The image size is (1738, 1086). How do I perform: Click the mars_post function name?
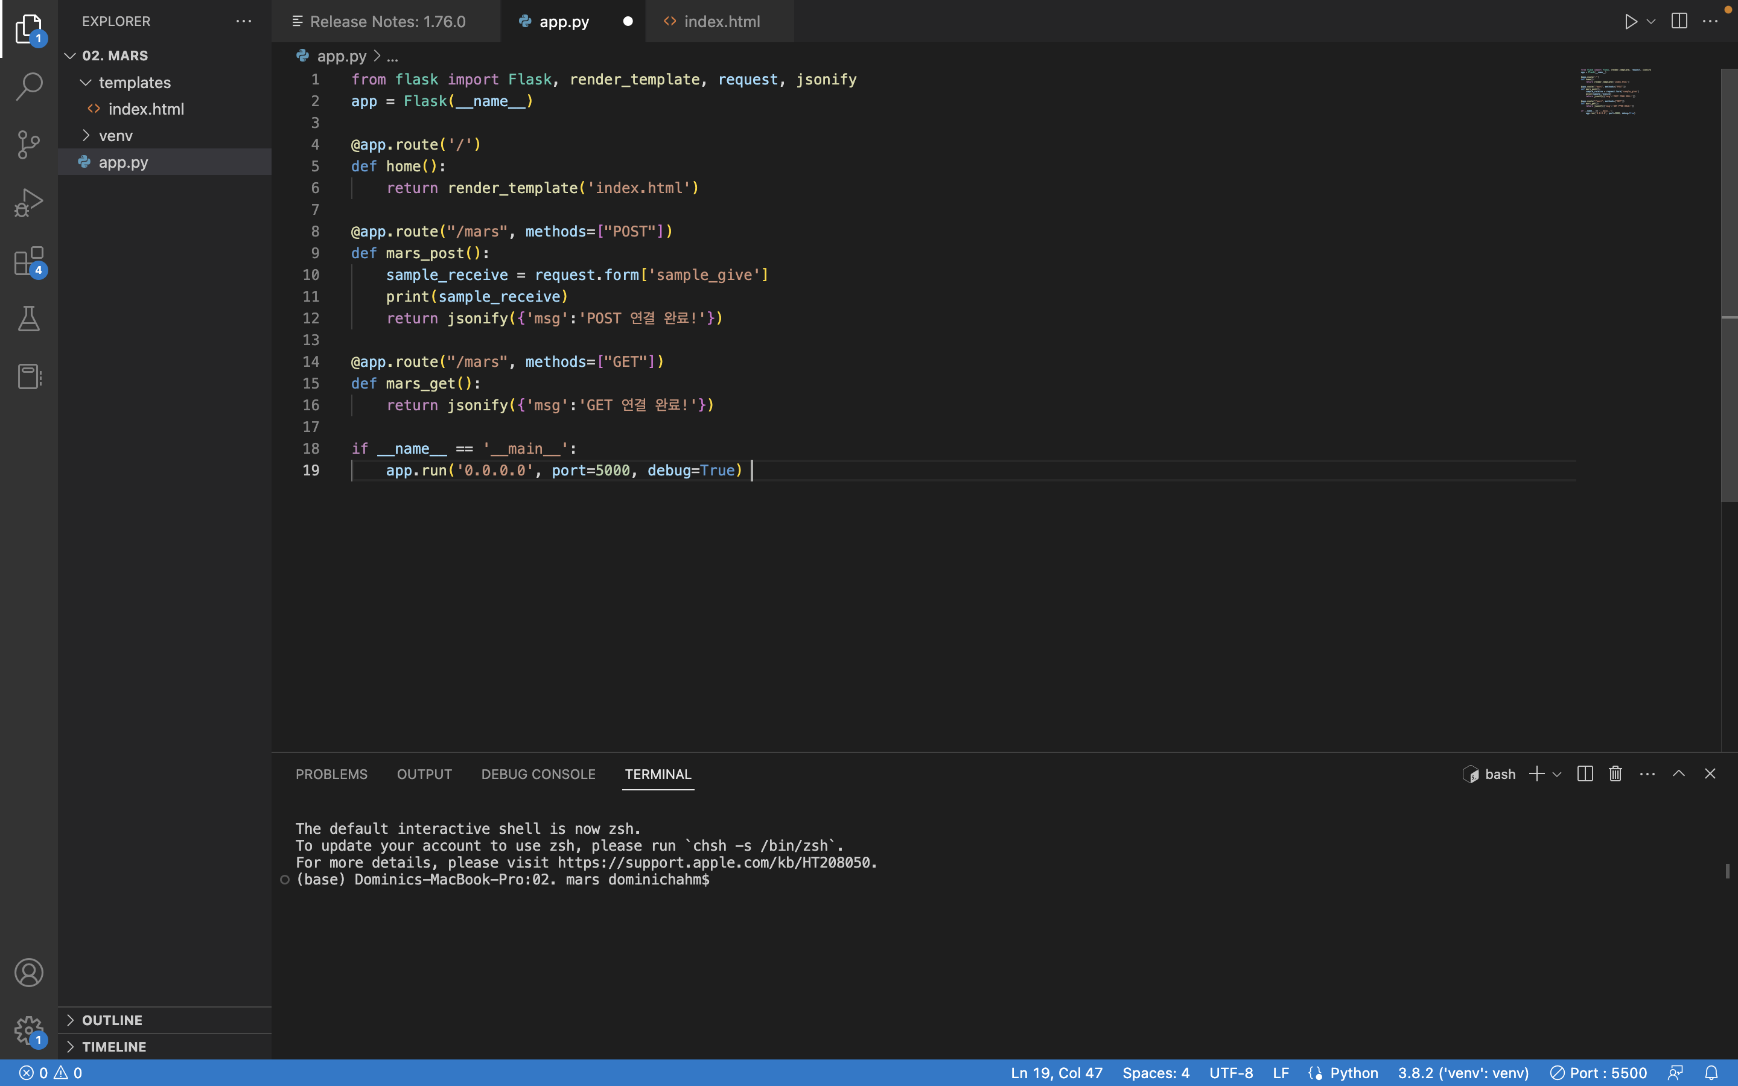click(425, 253)
